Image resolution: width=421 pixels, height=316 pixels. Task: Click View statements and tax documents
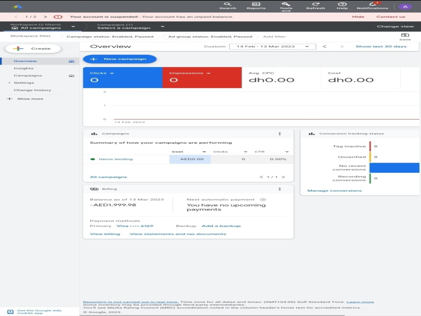click(178, 234)
